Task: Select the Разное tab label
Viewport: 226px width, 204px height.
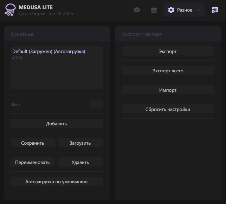Action: point(185,10)
